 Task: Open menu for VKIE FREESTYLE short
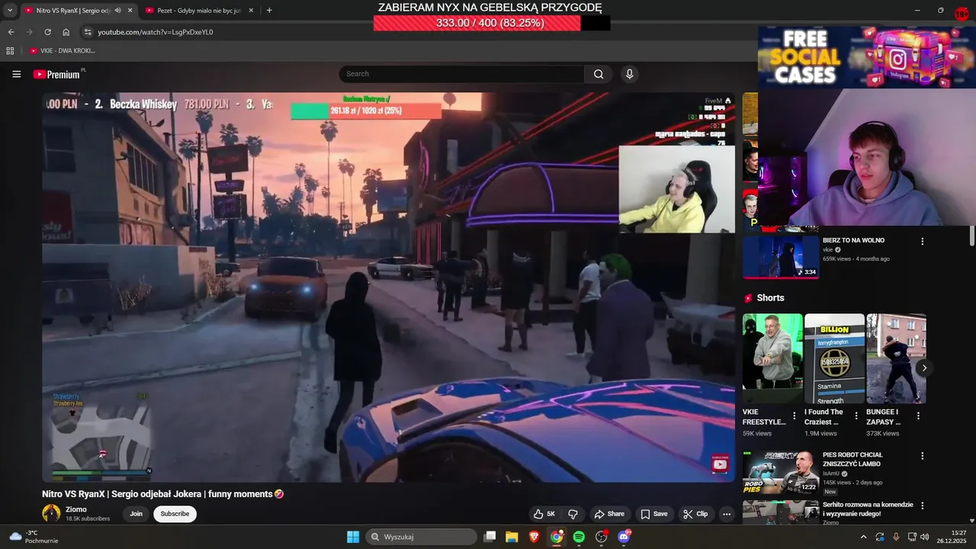pyautogui.click(x=795, y=416)
